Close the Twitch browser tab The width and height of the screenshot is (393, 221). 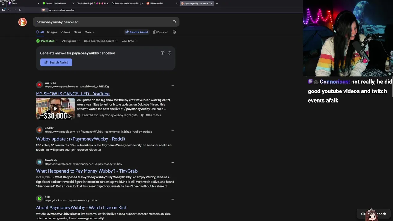39,3
